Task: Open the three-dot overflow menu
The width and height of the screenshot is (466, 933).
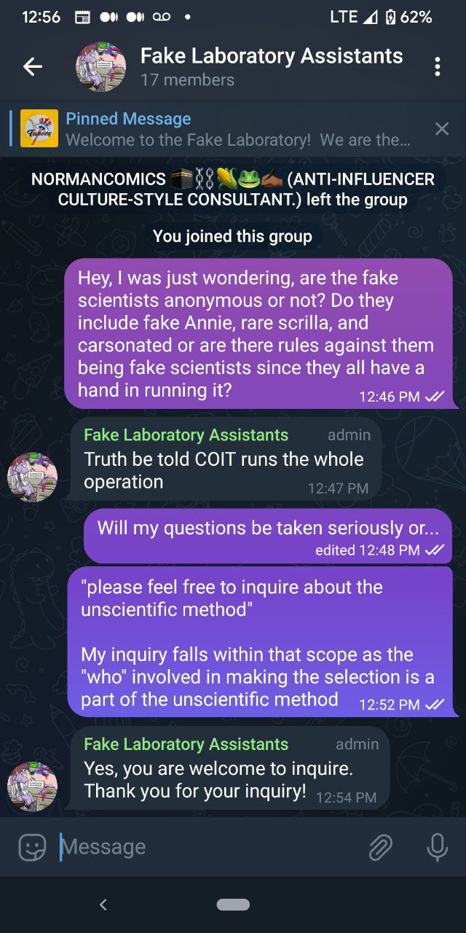Action: point(437,67)
